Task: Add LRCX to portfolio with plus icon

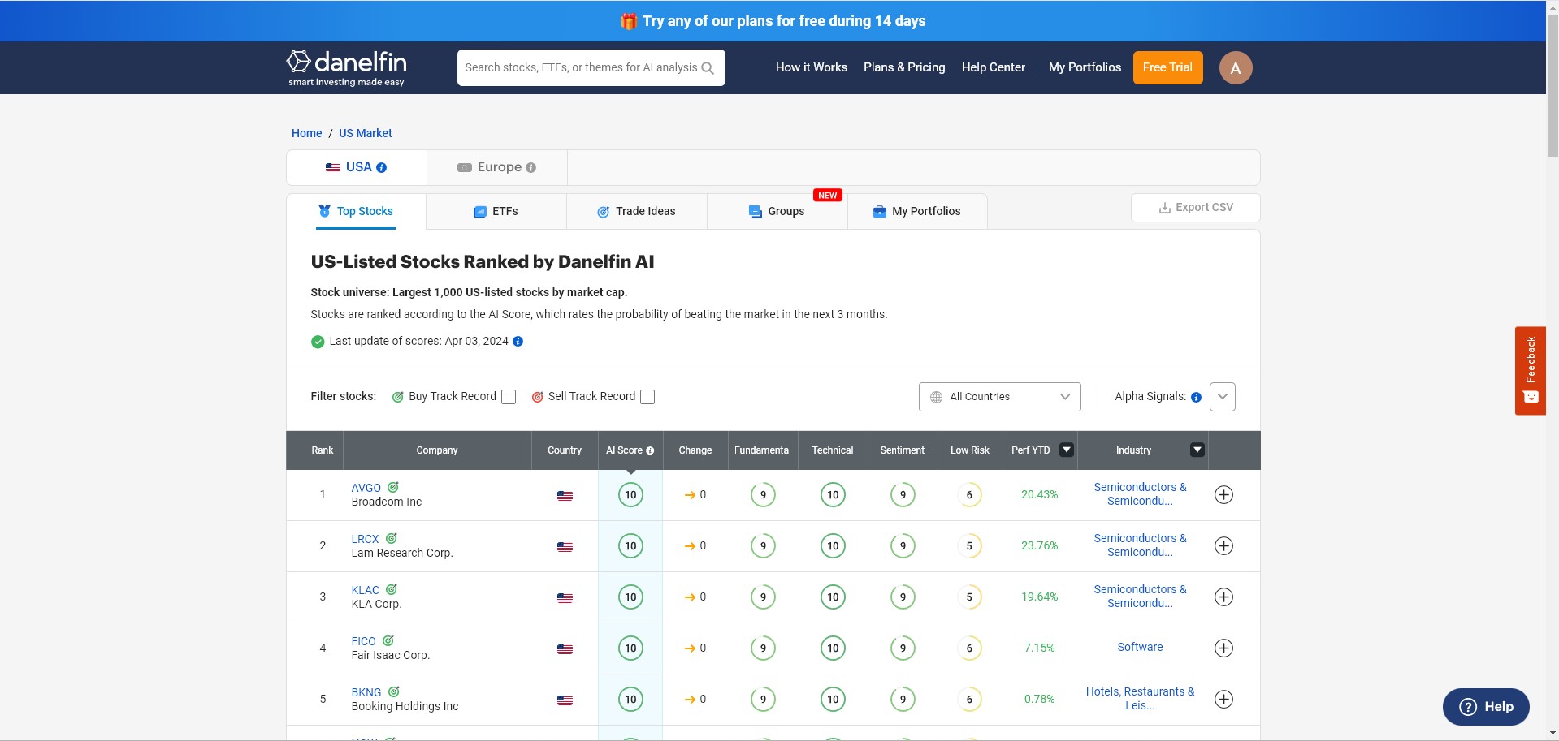Action: 1223,546
